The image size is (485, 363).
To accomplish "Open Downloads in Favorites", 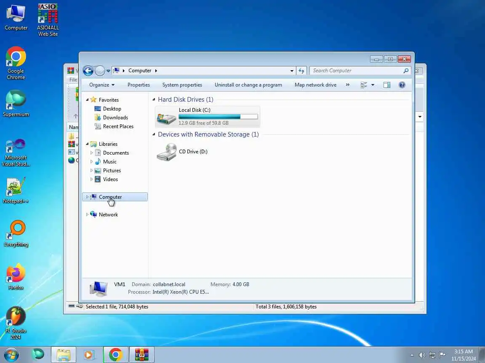I will tap(115, 118).
